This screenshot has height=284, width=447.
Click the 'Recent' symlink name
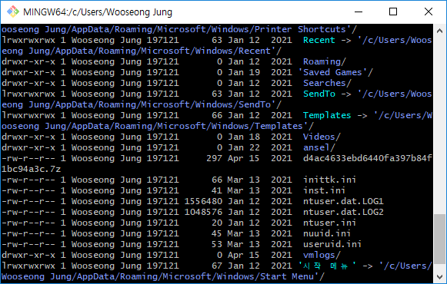click(319, 40)
